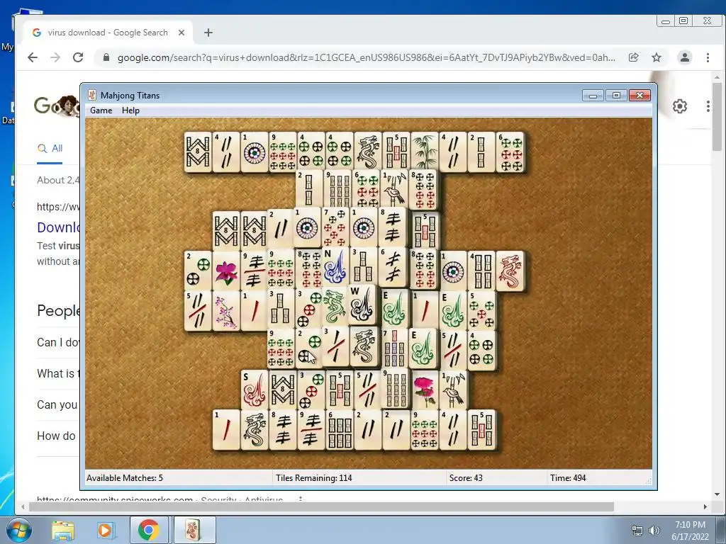Click the Mahjong Titans taskbar button
Image resolution: width=726 pixels, height=544 pixels.
(x=194, y=530)
